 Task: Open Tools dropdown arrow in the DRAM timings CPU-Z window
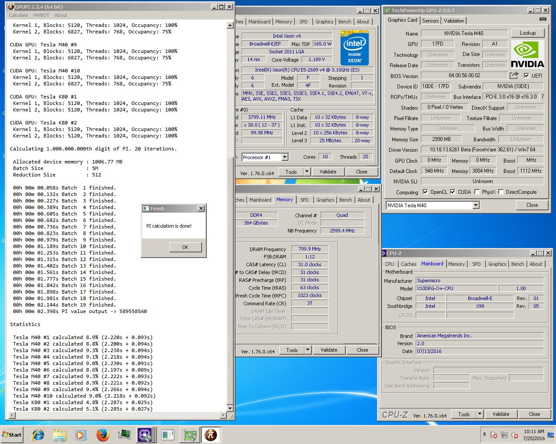(308, 350)
